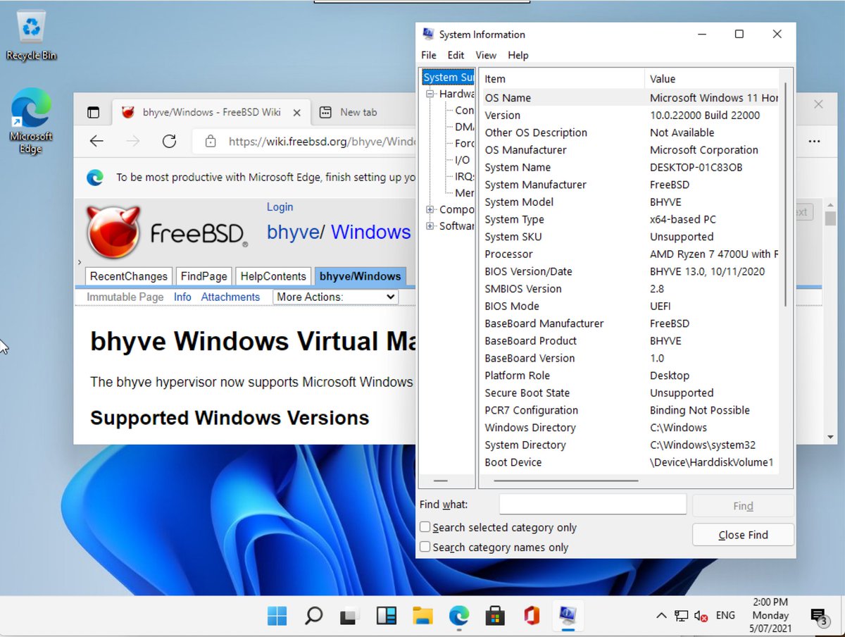The image size is (845, 637).
Task: Refresh the page in Edge
Action: 169,142
